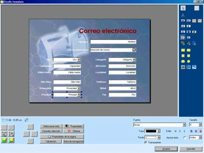This screenshot has height=153, width=204.
Task: Select the @ e-mail field tool
Action: tap(183, 32)
